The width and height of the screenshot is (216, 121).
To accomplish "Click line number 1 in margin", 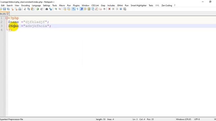I will pos(1,18).
